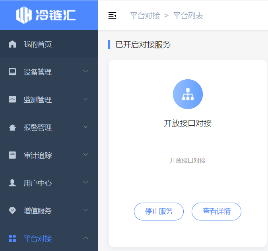Expand 用户中心 with its chevron arrow

[85, 182]
